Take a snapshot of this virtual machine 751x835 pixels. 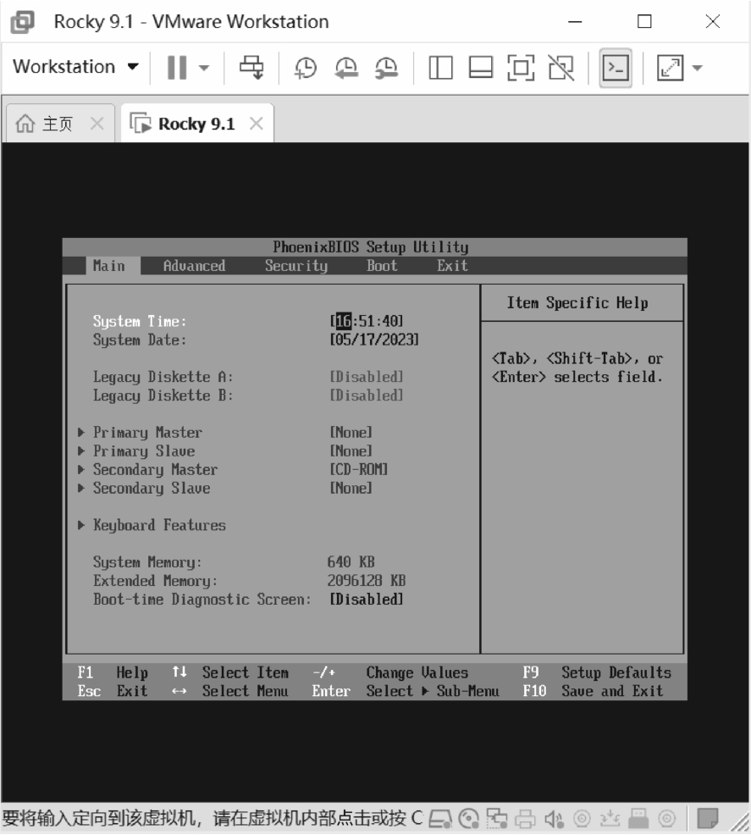pos(306,67)
